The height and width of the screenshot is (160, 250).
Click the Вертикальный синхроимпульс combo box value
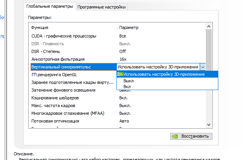click(x=158, y=67)
